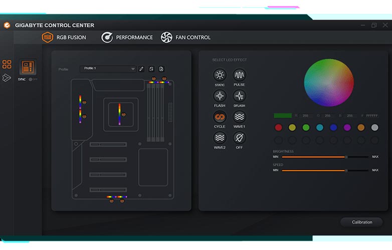
Task: Choose the yellow color swatch
Action: (x=292, y=127)
